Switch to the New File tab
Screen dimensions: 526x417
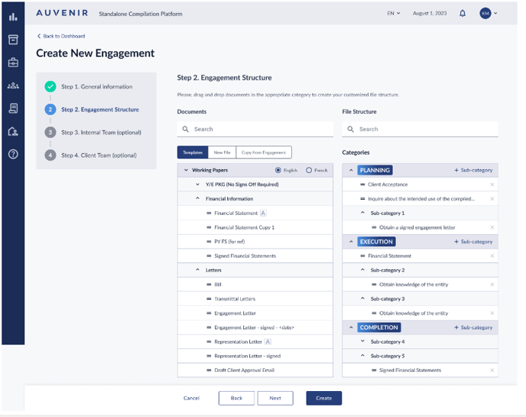point(222,152)
